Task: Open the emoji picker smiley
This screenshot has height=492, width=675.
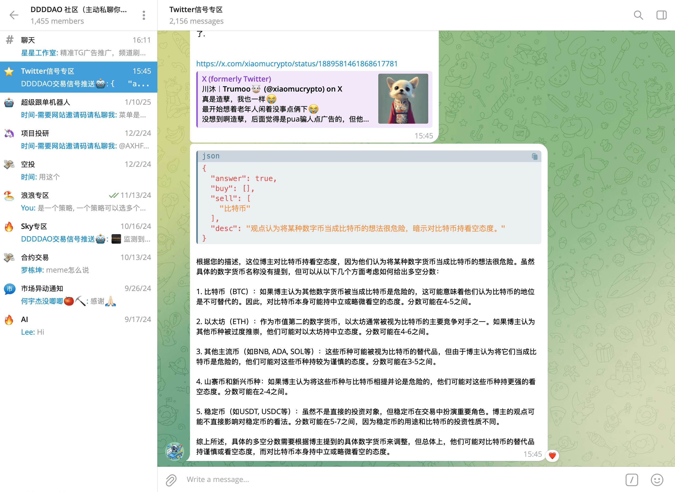Action: [657, 480]
